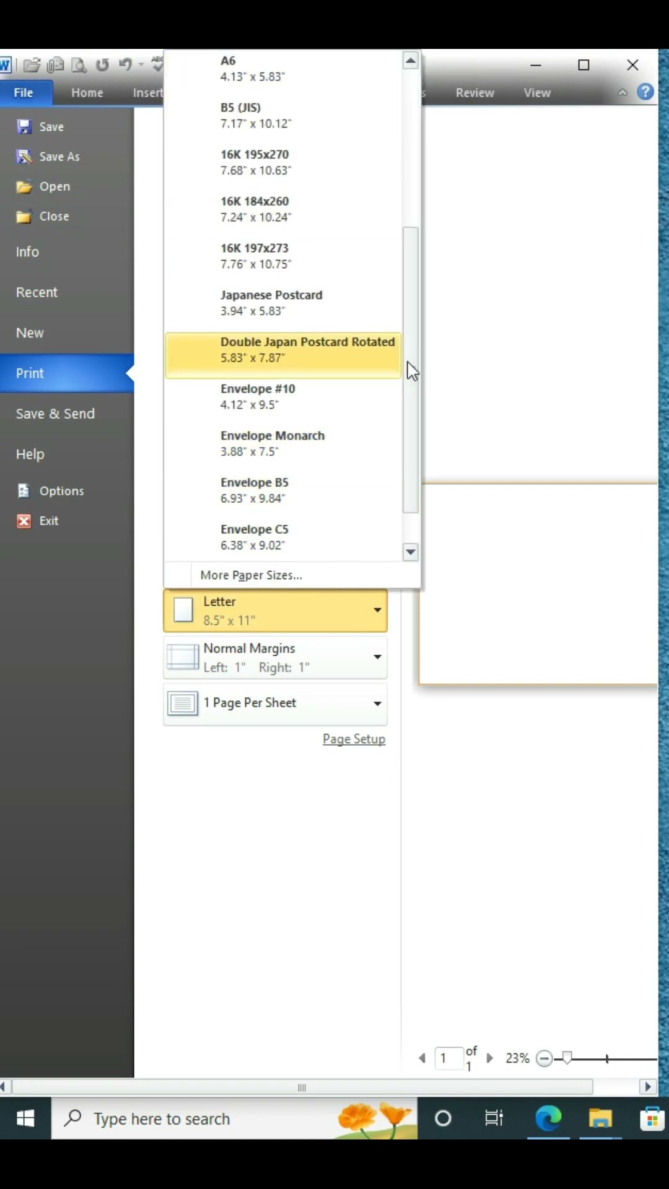
Task: Switch to the Home tab
Action: [87, 93]
